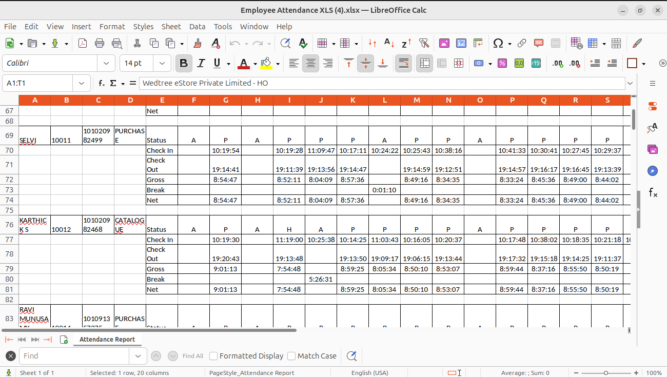Toggle AutoFilter funnel icon
Image resolution: width=667 pixels, height=377 pixels.
pyautogui.click(x=424, y=44)
